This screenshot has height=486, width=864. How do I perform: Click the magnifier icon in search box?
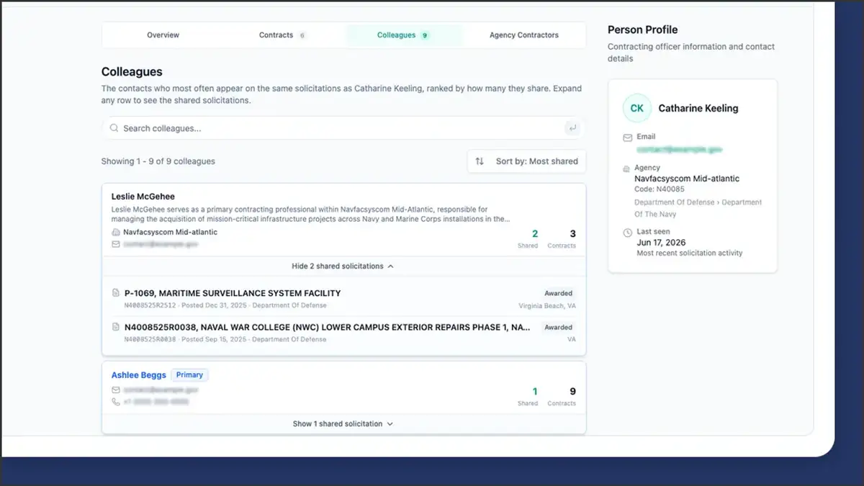[x=114, y=128]
